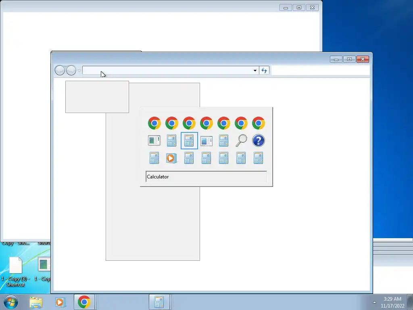Select the highlighted Calculator icon in the task switcher
Viewport: 413px width, 310px height.
click(x=189, y=140)
